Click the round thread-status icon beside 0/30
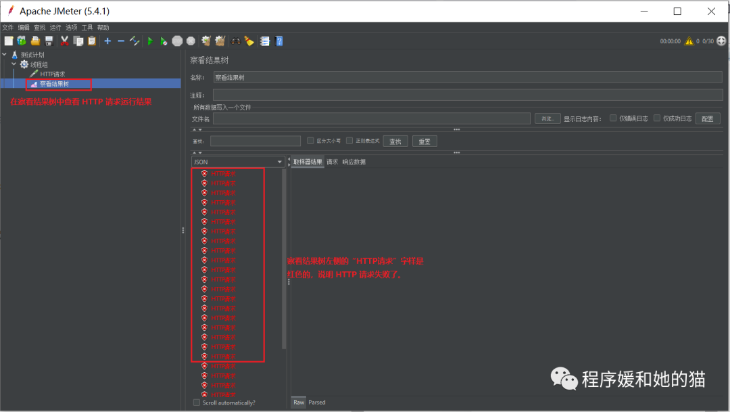This screenshot has height=412, width=730. [x=721, y=41]
